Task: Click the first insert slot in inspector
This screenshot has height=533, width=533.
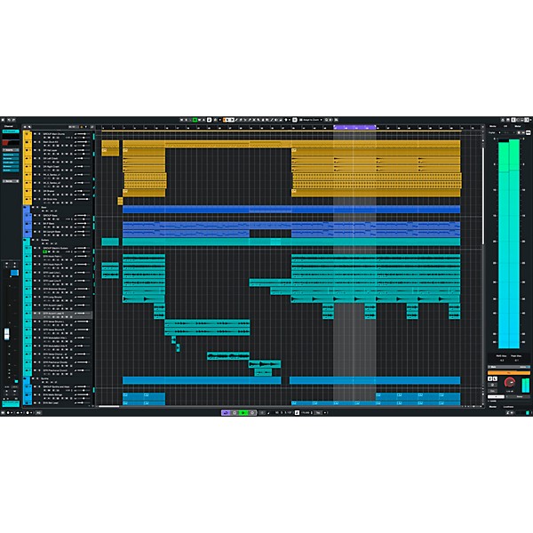Action: pos(11,155)
